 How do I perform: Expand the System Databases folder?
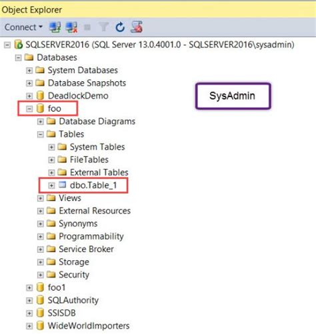[29, 71]
